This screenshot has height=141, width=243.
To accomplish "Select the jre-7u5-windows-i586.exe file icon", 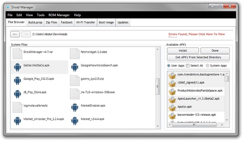I will click(x=75, y=94).
